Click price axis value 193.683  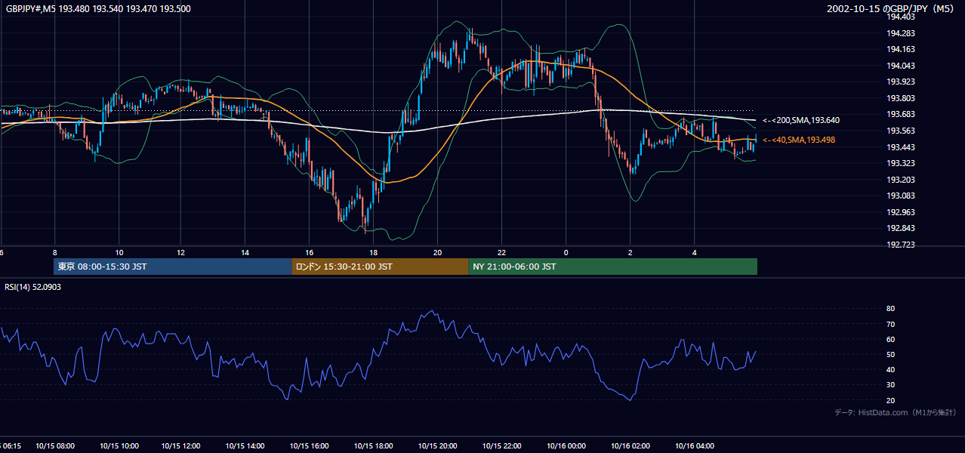(x=902, y=114)
